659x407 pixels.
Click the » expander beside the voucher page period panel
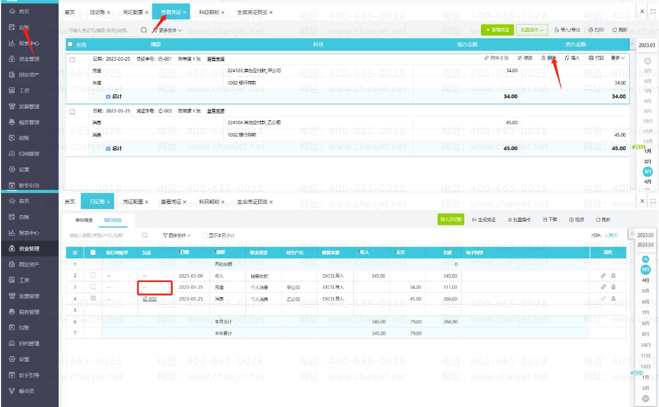pos(632,44)
